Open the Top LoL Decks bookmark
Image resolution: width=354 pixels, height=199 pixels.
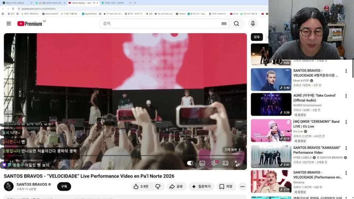(164, 14)
